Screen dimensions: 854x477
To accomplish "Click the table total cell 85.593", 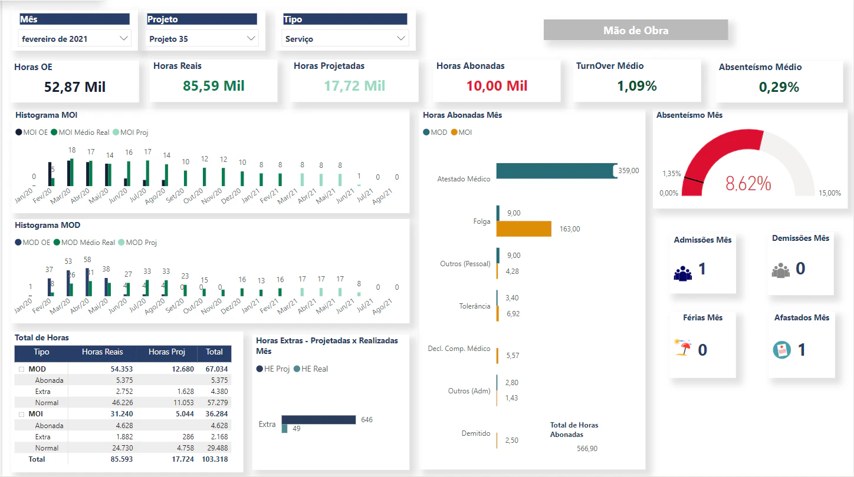I will (122, 459).
